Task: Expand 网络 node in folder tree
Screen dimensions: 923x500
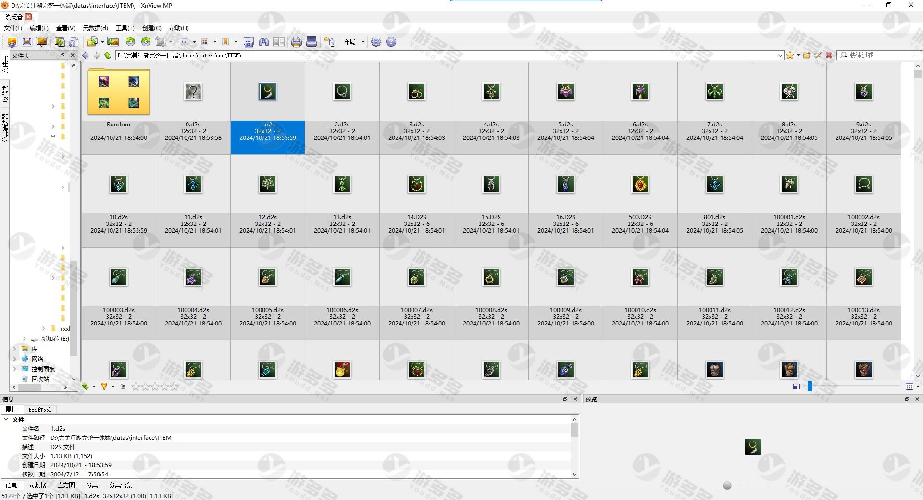Action: click(14, 359)
